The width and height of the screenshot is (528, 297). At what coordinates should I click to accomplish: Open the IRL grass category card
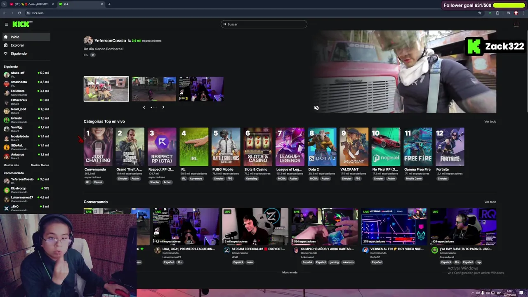[x=194, y=147]
